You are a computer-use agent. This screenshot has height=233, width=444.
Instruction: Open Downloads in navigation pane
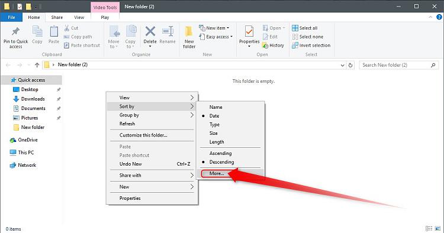pyautogui.click(x=33, y=99)
